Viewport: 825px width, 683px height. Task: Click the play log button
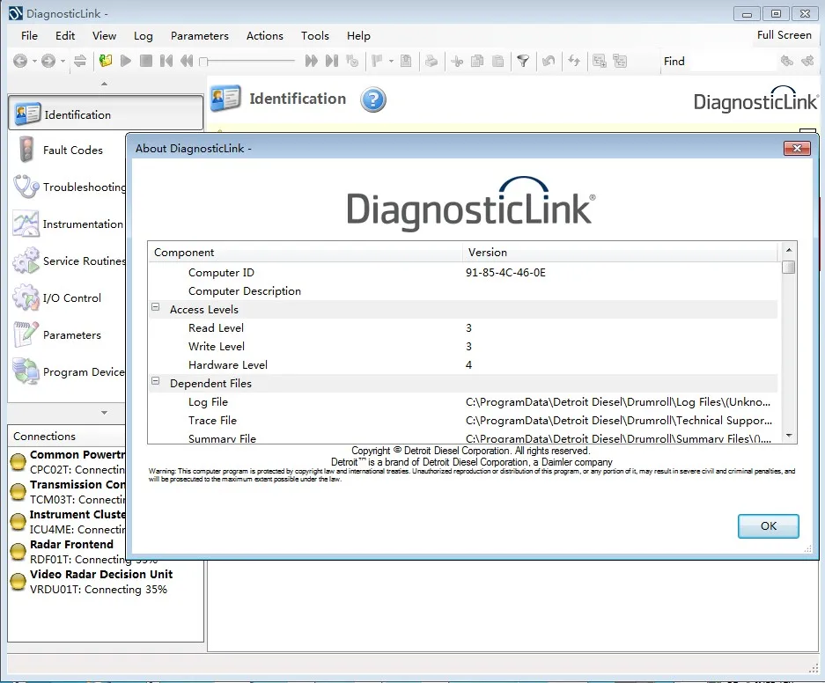click(125, 61)
